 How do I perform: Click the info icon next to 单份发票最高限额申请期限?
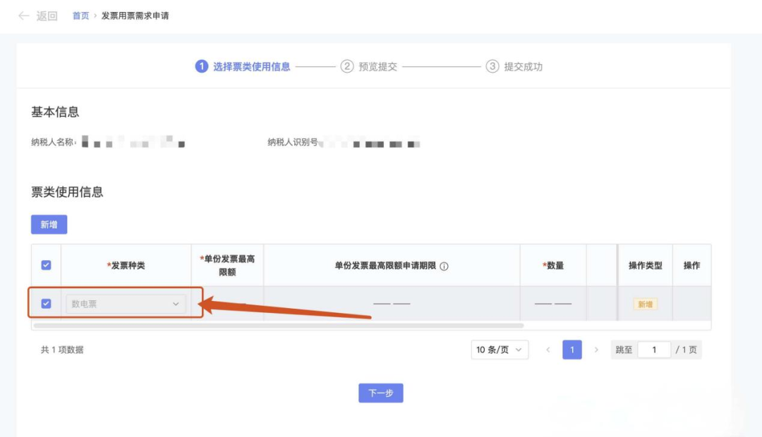(x=444, y=266)
